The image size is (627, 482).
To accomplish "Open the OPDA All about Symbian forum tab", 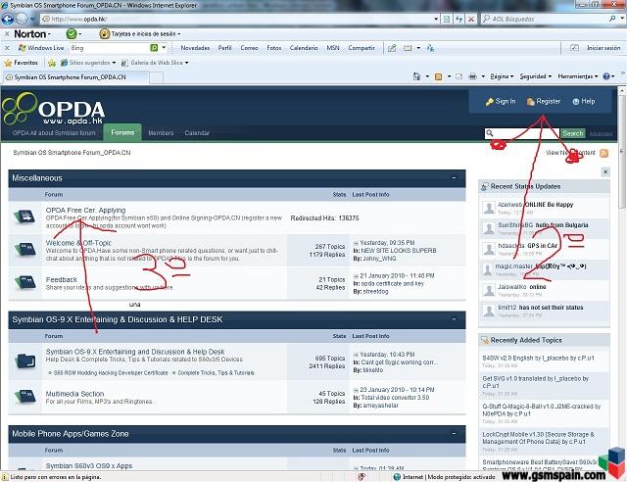I will (x=54, y=133).
